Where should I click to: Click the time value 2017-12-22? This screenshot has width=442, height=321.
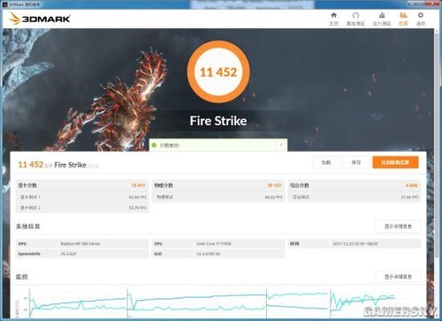click(355, 243)
